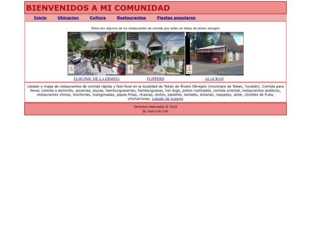Click the BIENVENIDOS A MI COMUNIDAD heading

[x=98, y=8]
